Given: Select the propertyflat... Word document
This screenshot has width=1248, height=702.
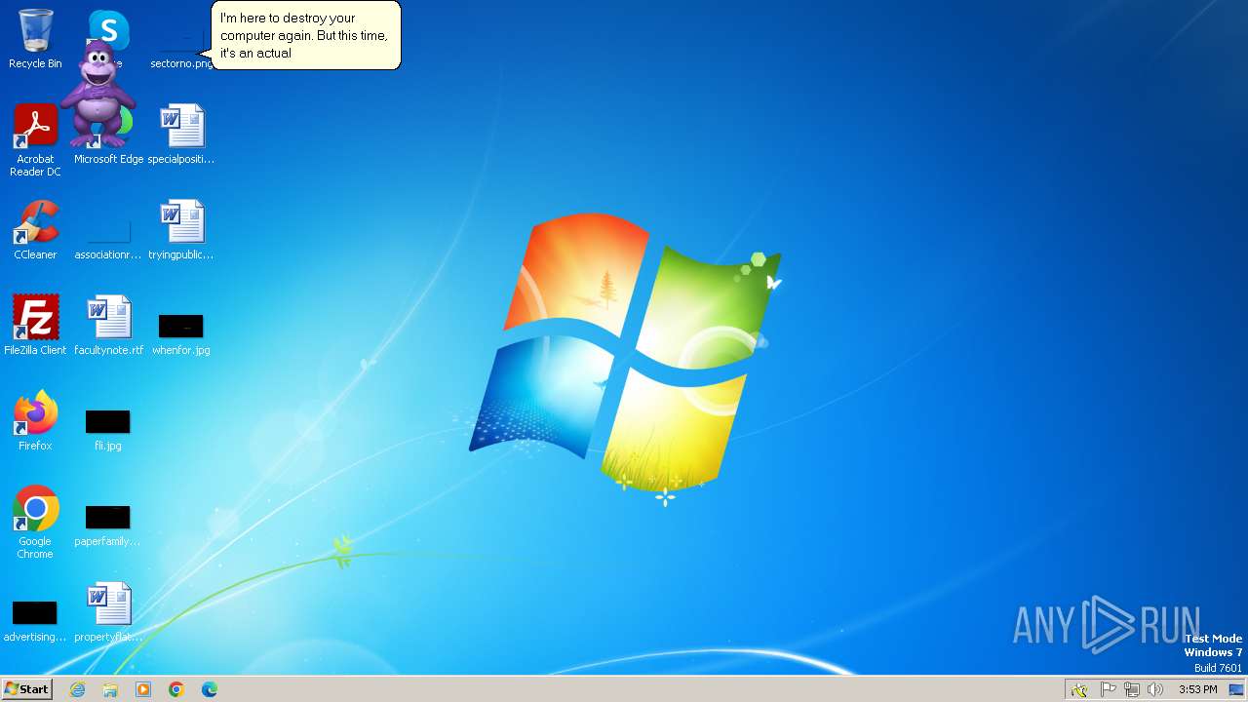Looking at the screenshot, I should pyautogui.click(x=108, y=612).
